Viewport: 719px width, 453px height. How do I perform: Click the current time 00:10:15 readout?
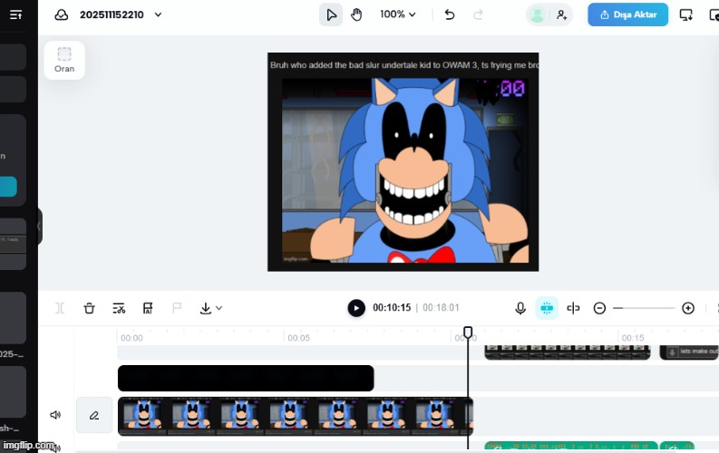click(x=392, y=308)
